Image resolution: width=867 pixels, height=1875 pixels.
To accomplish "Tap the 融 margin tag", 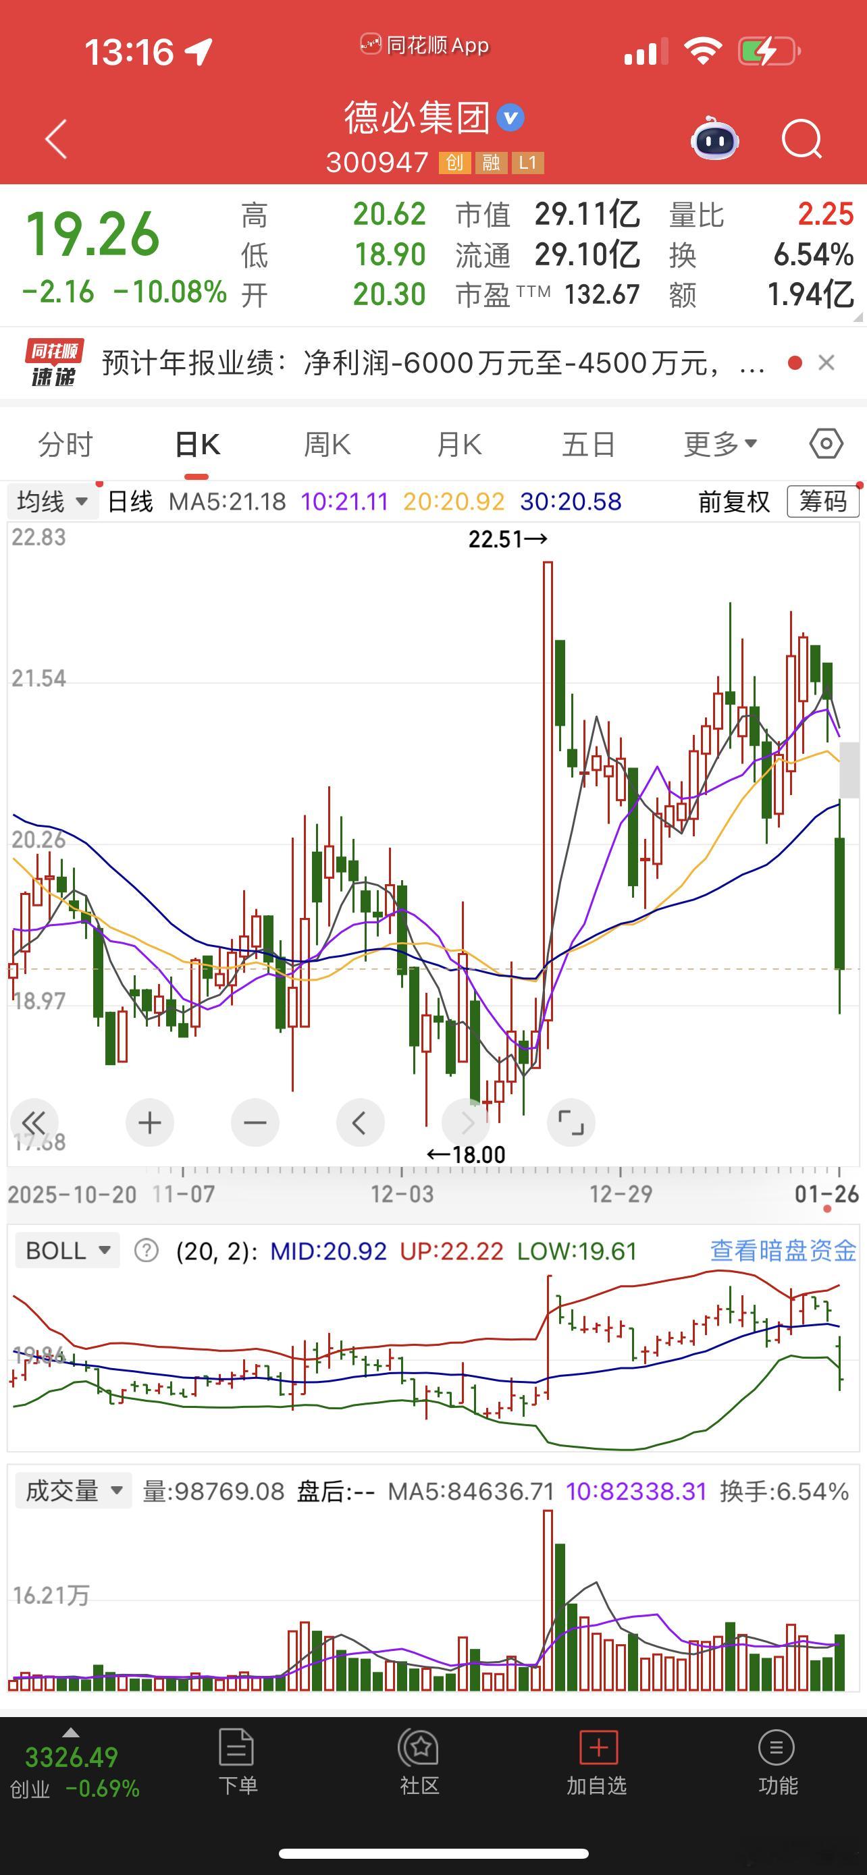I will tap(491, 162).
